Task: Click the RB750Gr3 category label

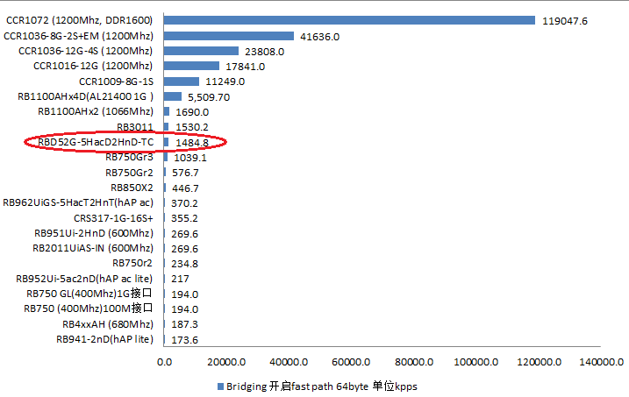Action: pyautogui.click(x=129, y=158)
